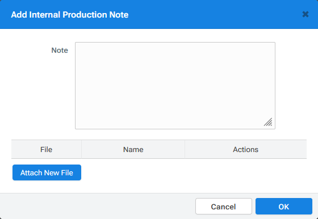
Task: Click the Note field label
Action: click(60, 50)
